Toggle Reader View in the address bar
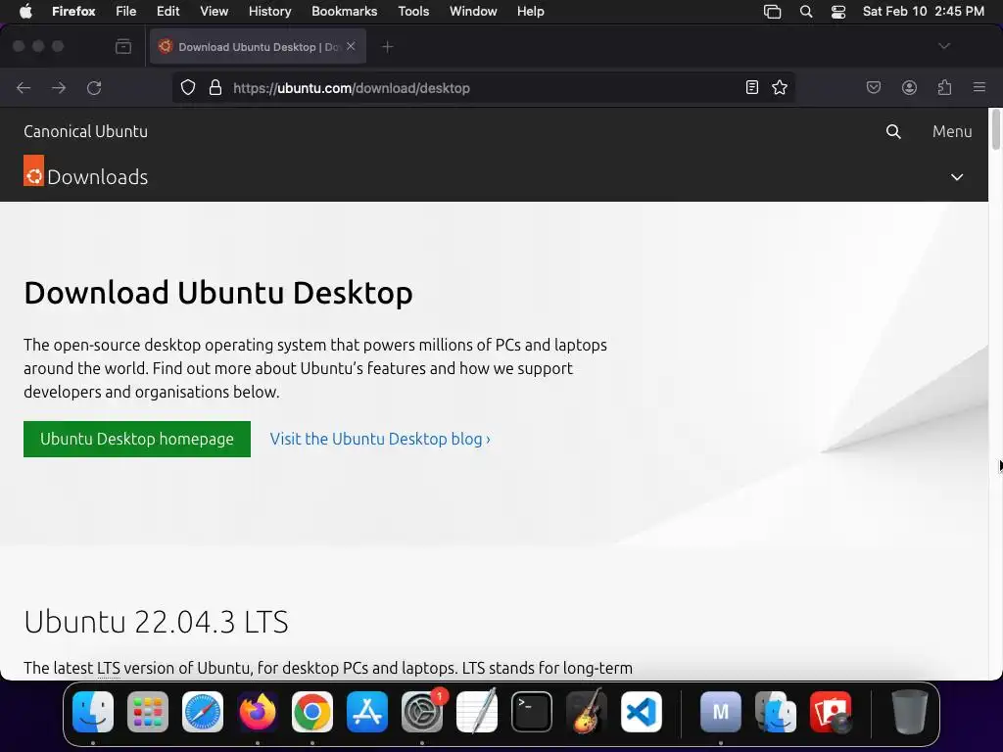Image resolution: width=1003 pixels, height=752 pixels. [752, 87]
